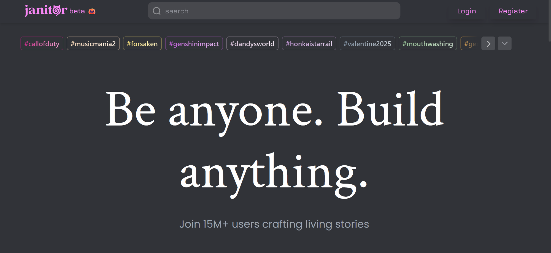
Task: Choose the #genshinimpact tag
Action: click(194, 44)
